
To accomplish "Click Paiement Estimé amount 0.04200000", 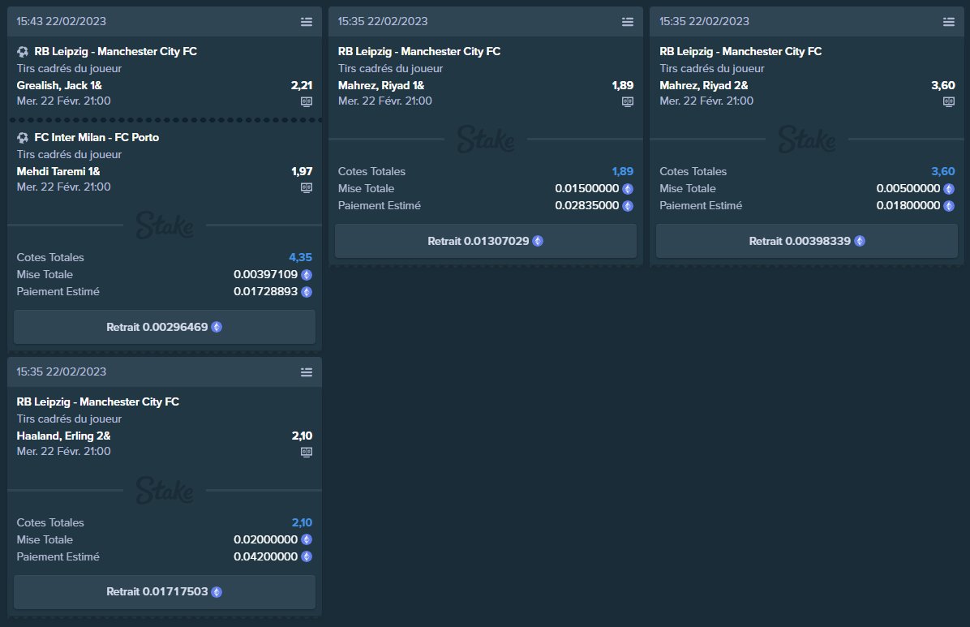I will coord(265,556).
